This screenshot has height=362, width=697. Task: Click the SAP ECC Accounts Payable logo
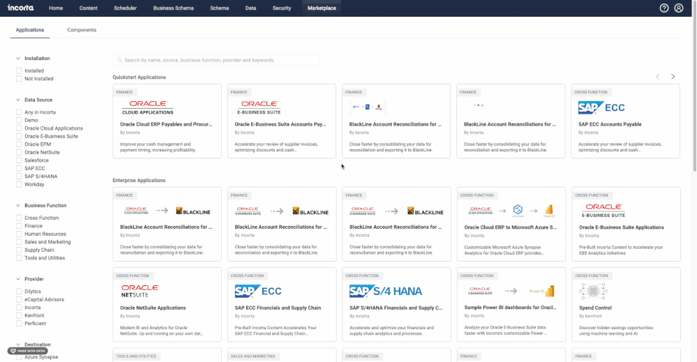601,108
